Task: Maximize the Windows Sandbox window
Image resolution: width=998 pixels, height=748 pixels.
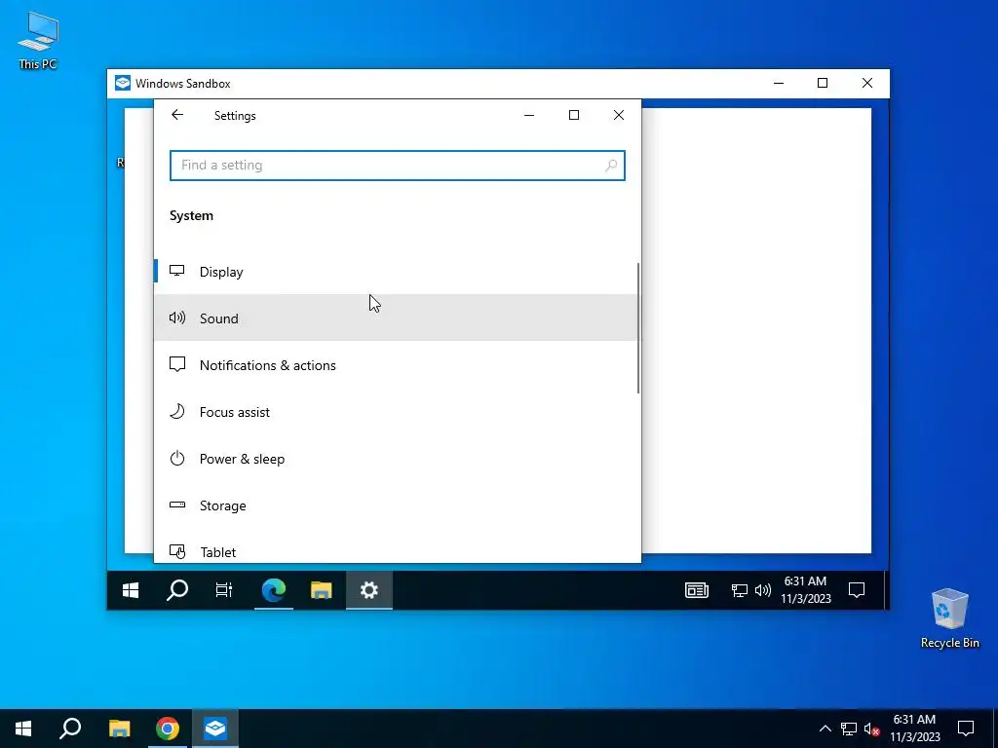Action: click(x=823, y=84)
